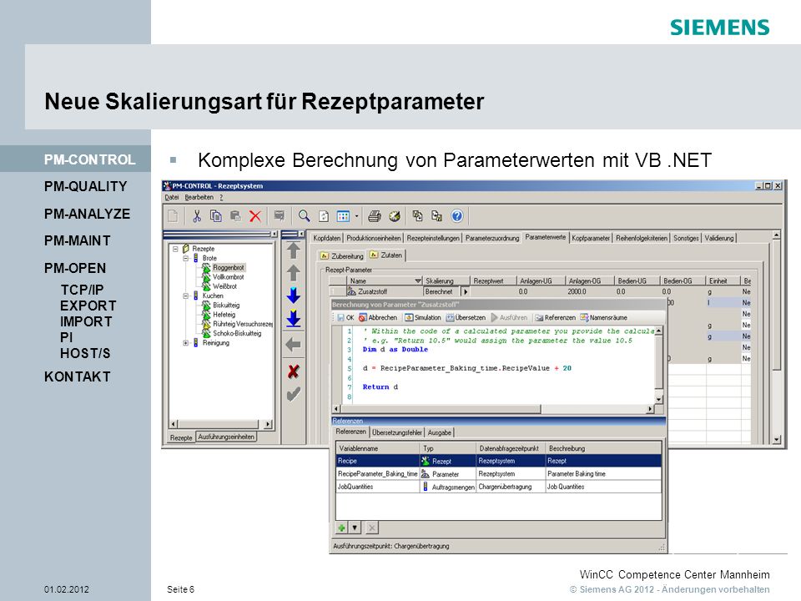Image resolution: width=801 pixels, height=601 pixels.
Task: Click the red X Delete toolbar icon
Action: click(255, 216)
